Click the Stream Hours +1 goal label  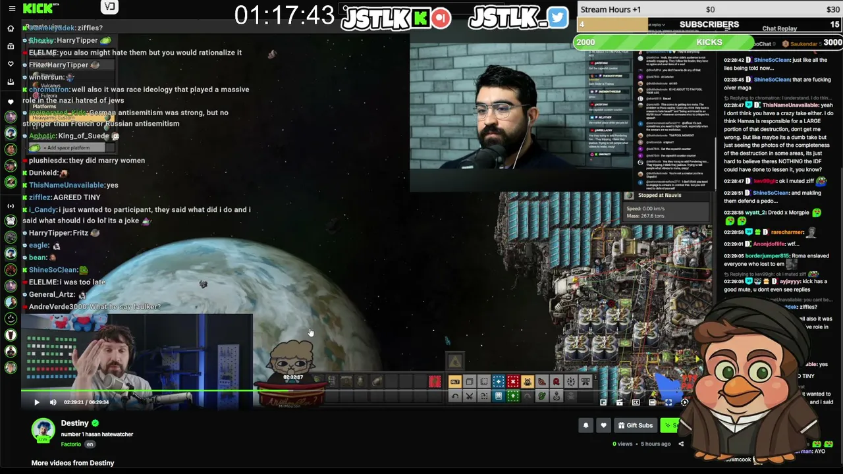[x=611, y=10]
